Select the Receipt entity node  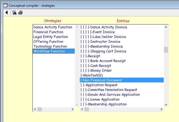tap(94, 56)
